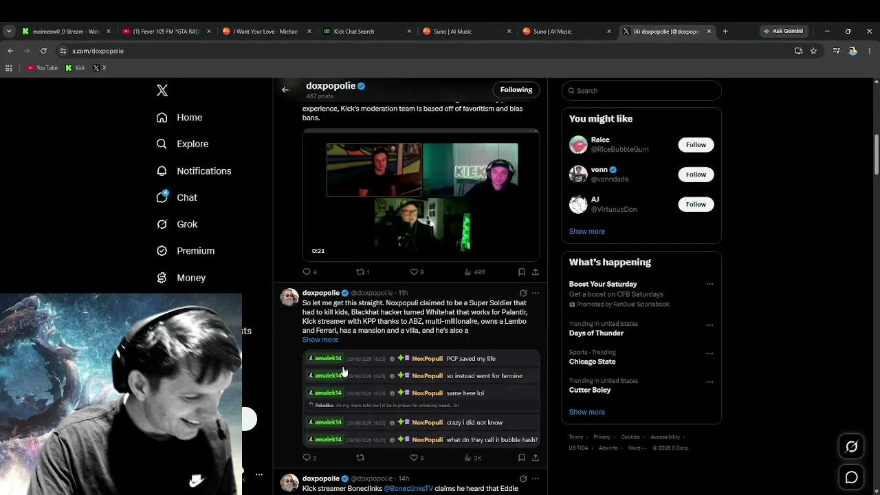Toggle the Following button for doxpopolie
Viewport: 880px width, 495px height.
pos(516,90)
